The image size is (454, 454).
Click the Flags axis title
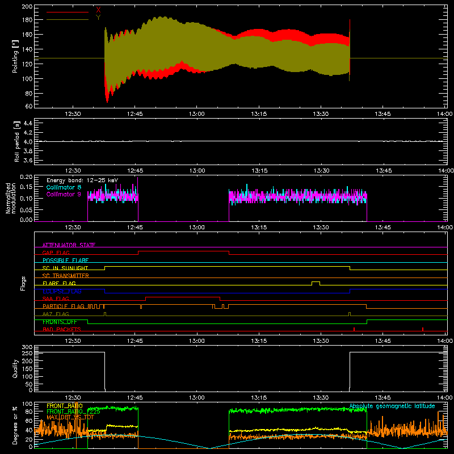click(23, 283)
